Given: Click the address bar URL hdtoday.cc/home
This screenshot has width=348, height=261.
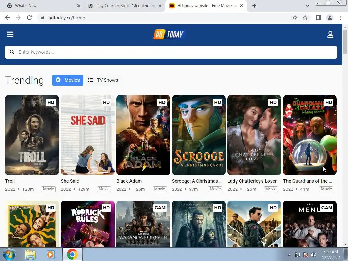Looking at the screenshot, I should pos(67,18).
